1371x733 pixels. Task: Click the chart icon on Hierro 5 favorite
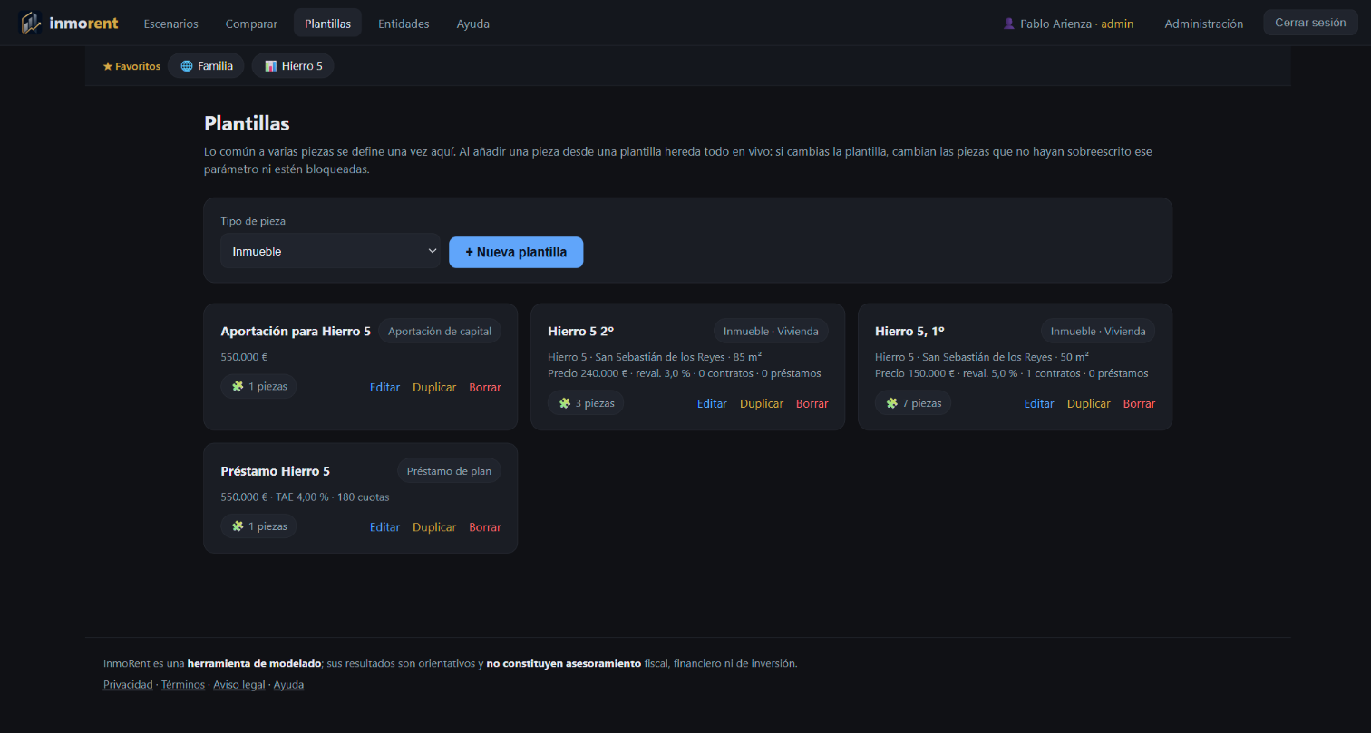[x=270, y=66]
